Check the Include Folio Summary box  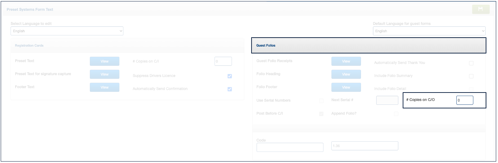(471, 76)
